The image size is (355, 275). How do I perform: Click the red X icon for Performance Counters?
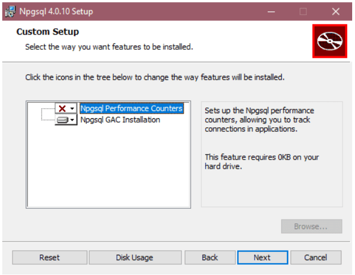62,109
